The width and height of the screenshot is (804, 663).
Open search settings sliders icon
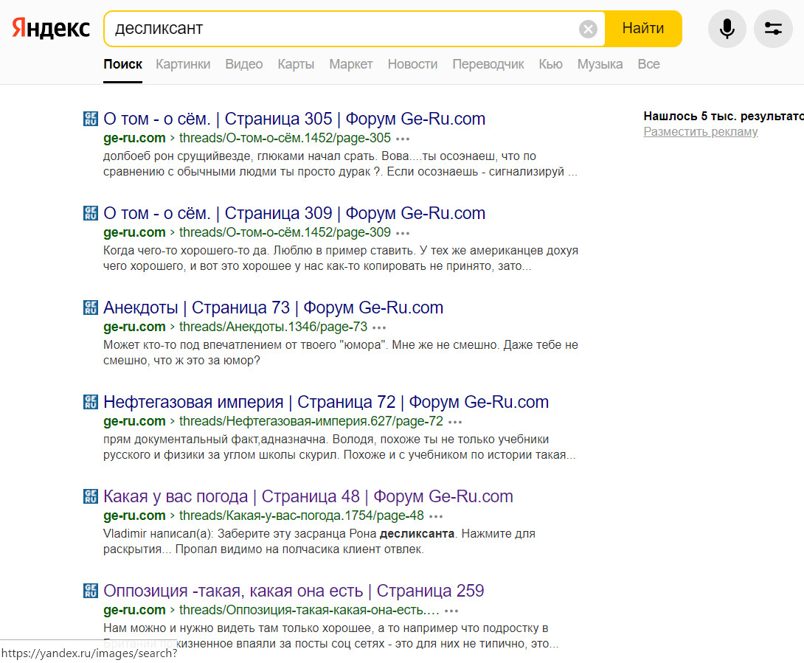click(773, 29)
